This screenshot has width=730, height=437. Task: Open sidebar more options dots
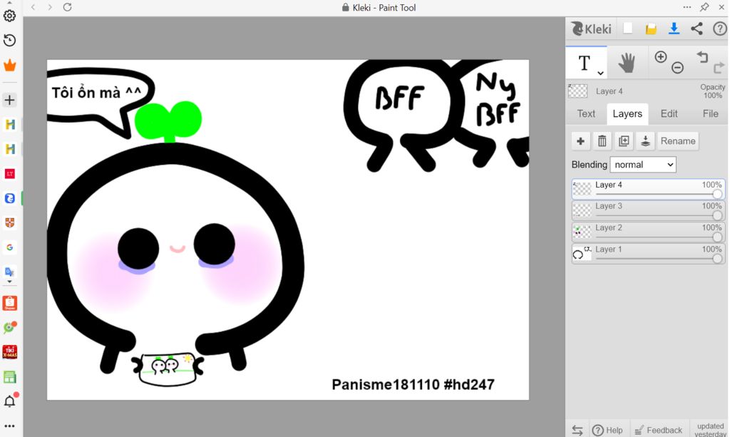[9, 426]
